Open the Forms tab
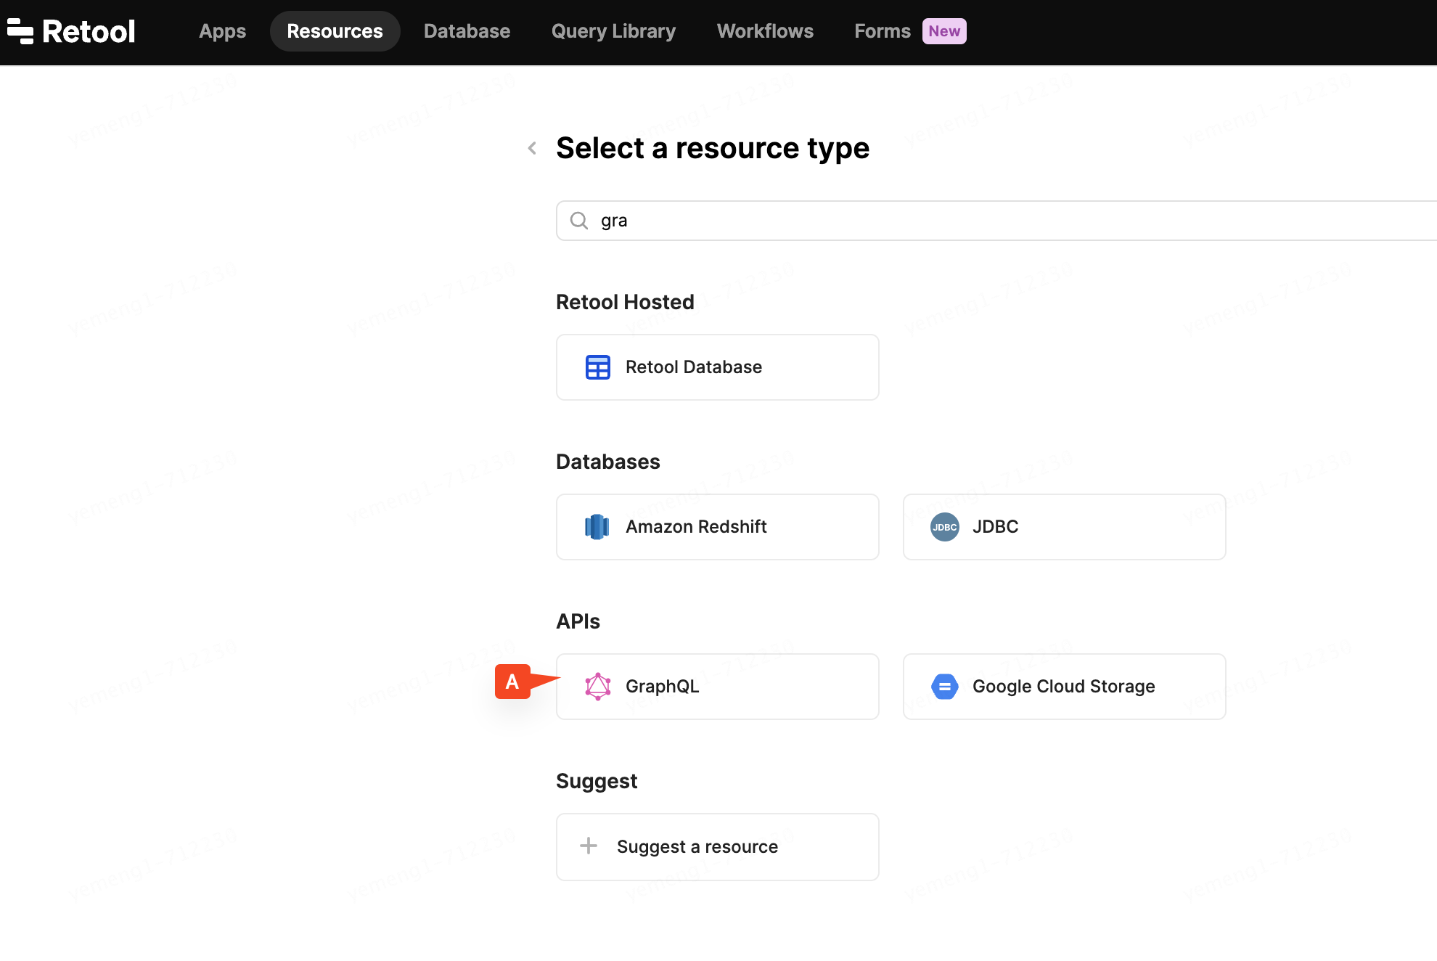This screenshot has width=1437, height=961. pos(882,31)
